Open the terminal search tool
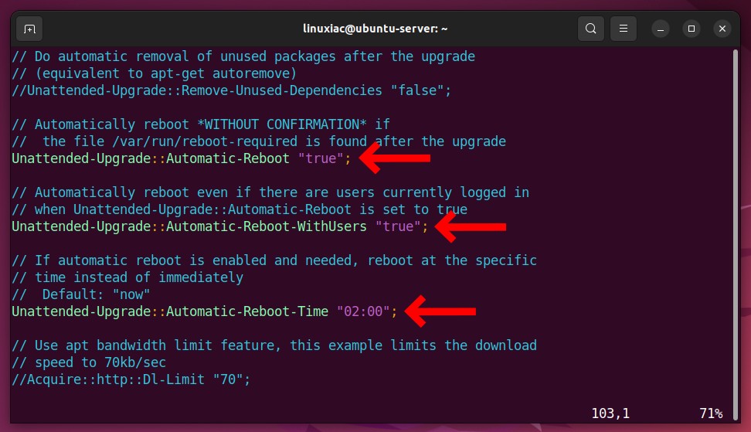Viewport: 751px width, 432px height. click(x=590, y=29)
